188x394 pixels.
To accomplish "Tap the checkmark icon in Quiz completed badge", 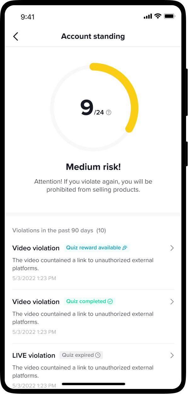I will 110,301.
